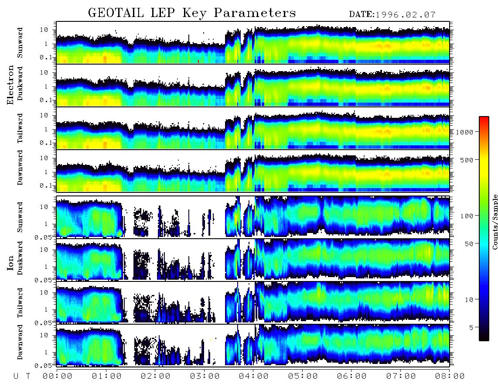
Task: Click the Ion Dawnward panel label
Action: coord(20,342)
